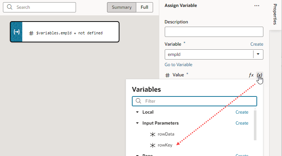Click the Filter magnifier icon
Image resolution: width=282 pixels, height=156 pixels.
tap(138, 101)
